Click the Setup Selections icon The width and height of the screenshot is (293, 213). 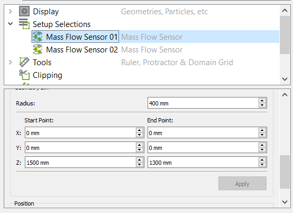click(x=24, y=24)
